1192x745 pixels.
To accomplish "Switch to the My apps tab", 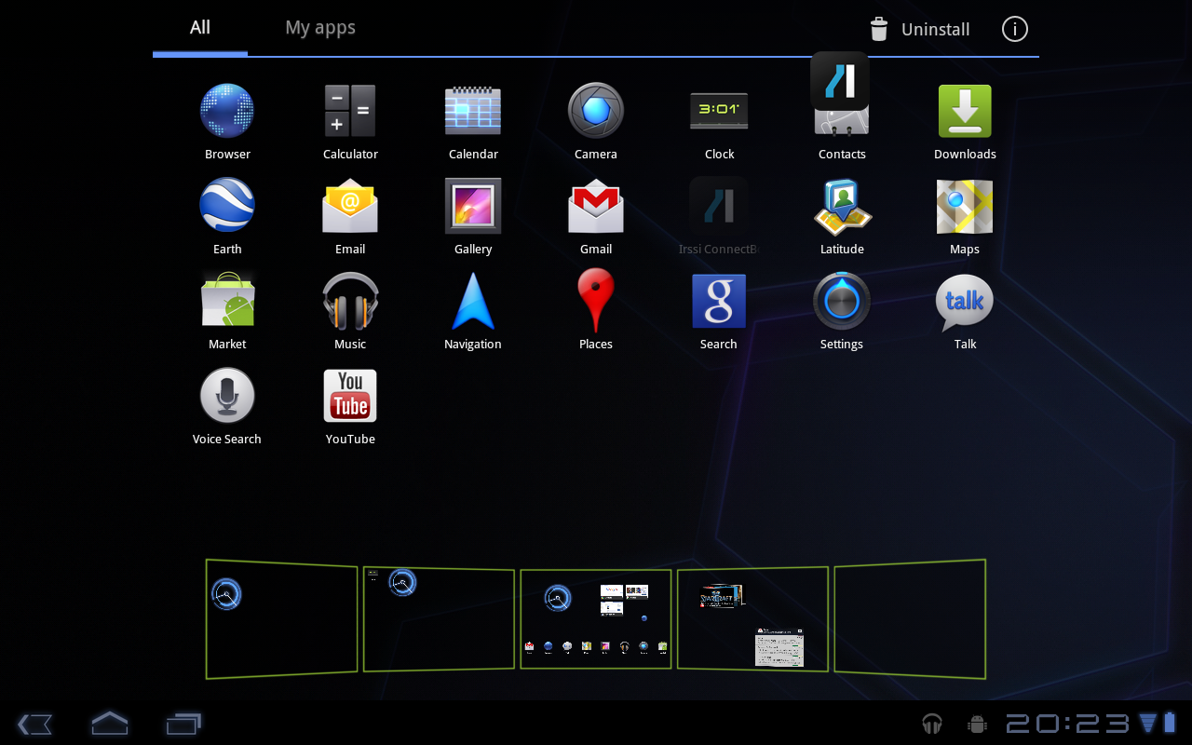I will tap(320, 28).
